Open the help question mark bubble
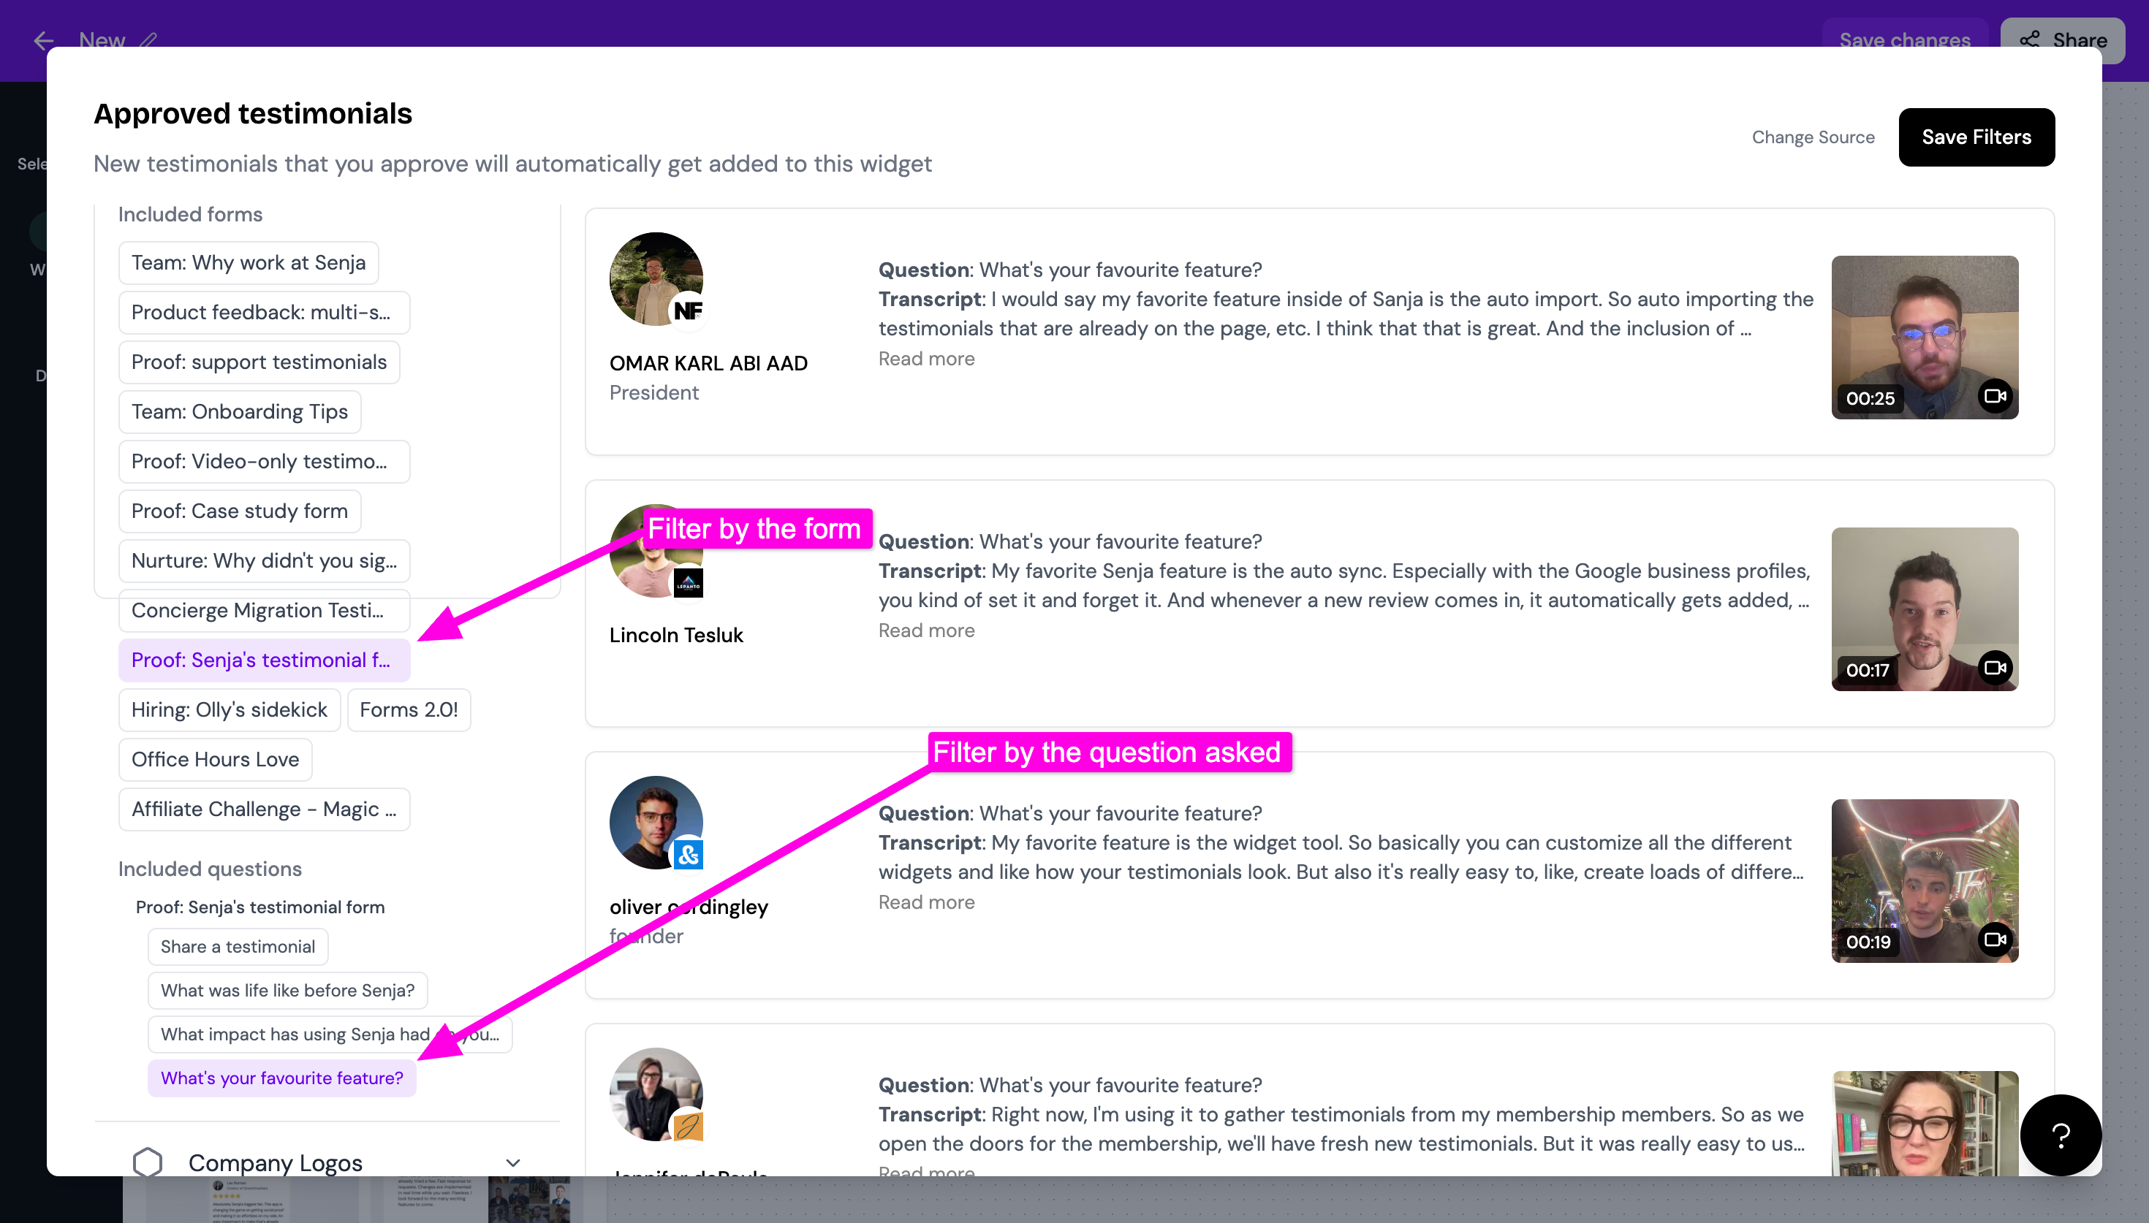 2060,1135
